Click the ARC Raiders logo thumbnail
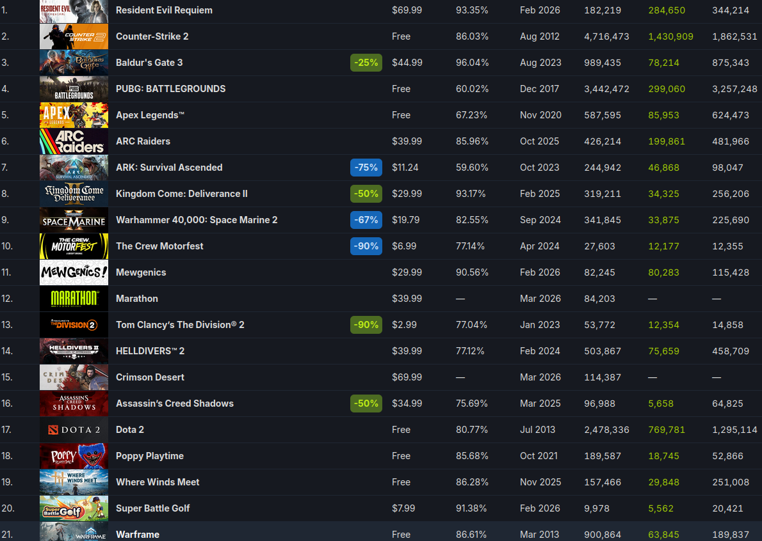This screenshot has height=541, width=762. click(74, 141)
